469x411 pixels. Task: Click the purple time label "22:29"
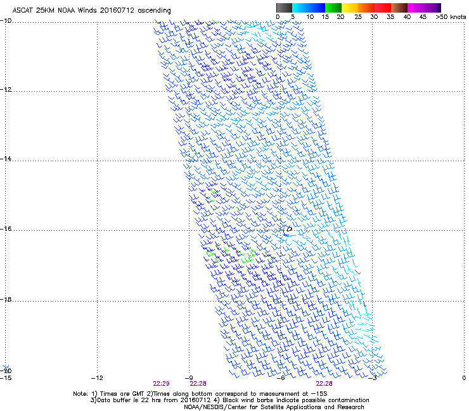point(161,384)
